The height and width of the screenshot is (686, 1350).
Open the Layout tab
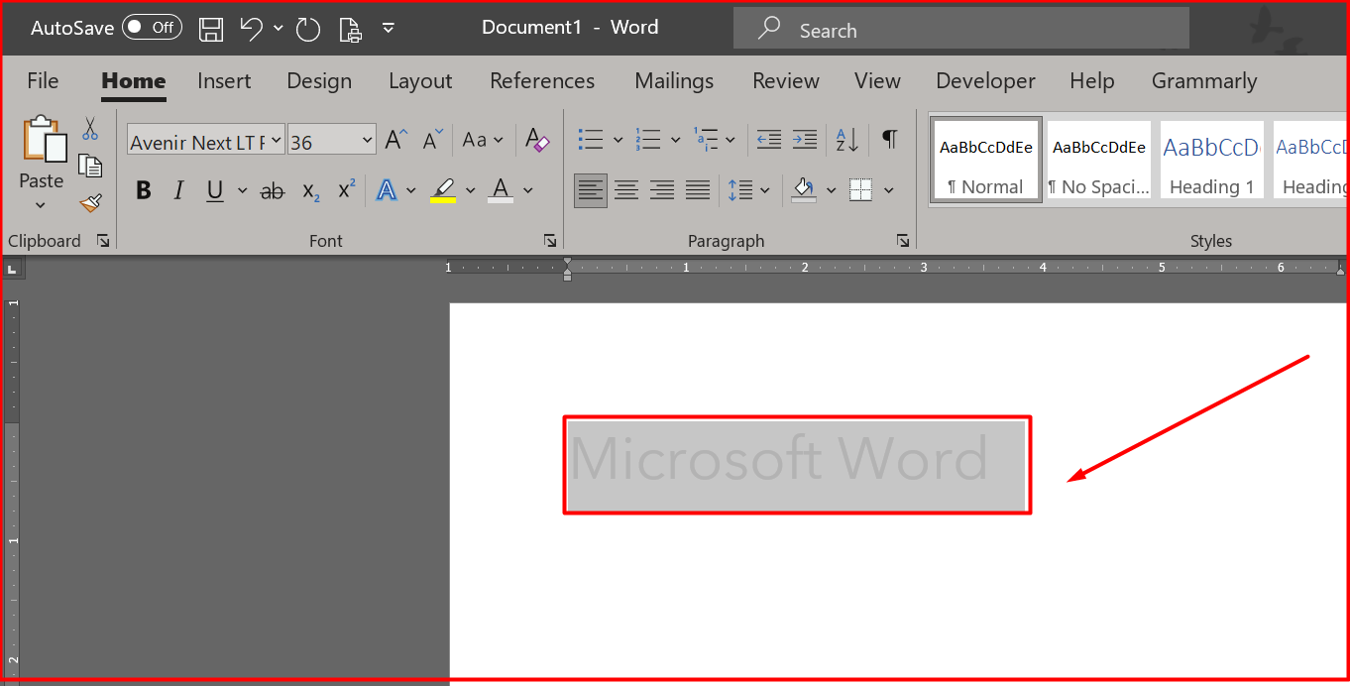pos(420,81)
